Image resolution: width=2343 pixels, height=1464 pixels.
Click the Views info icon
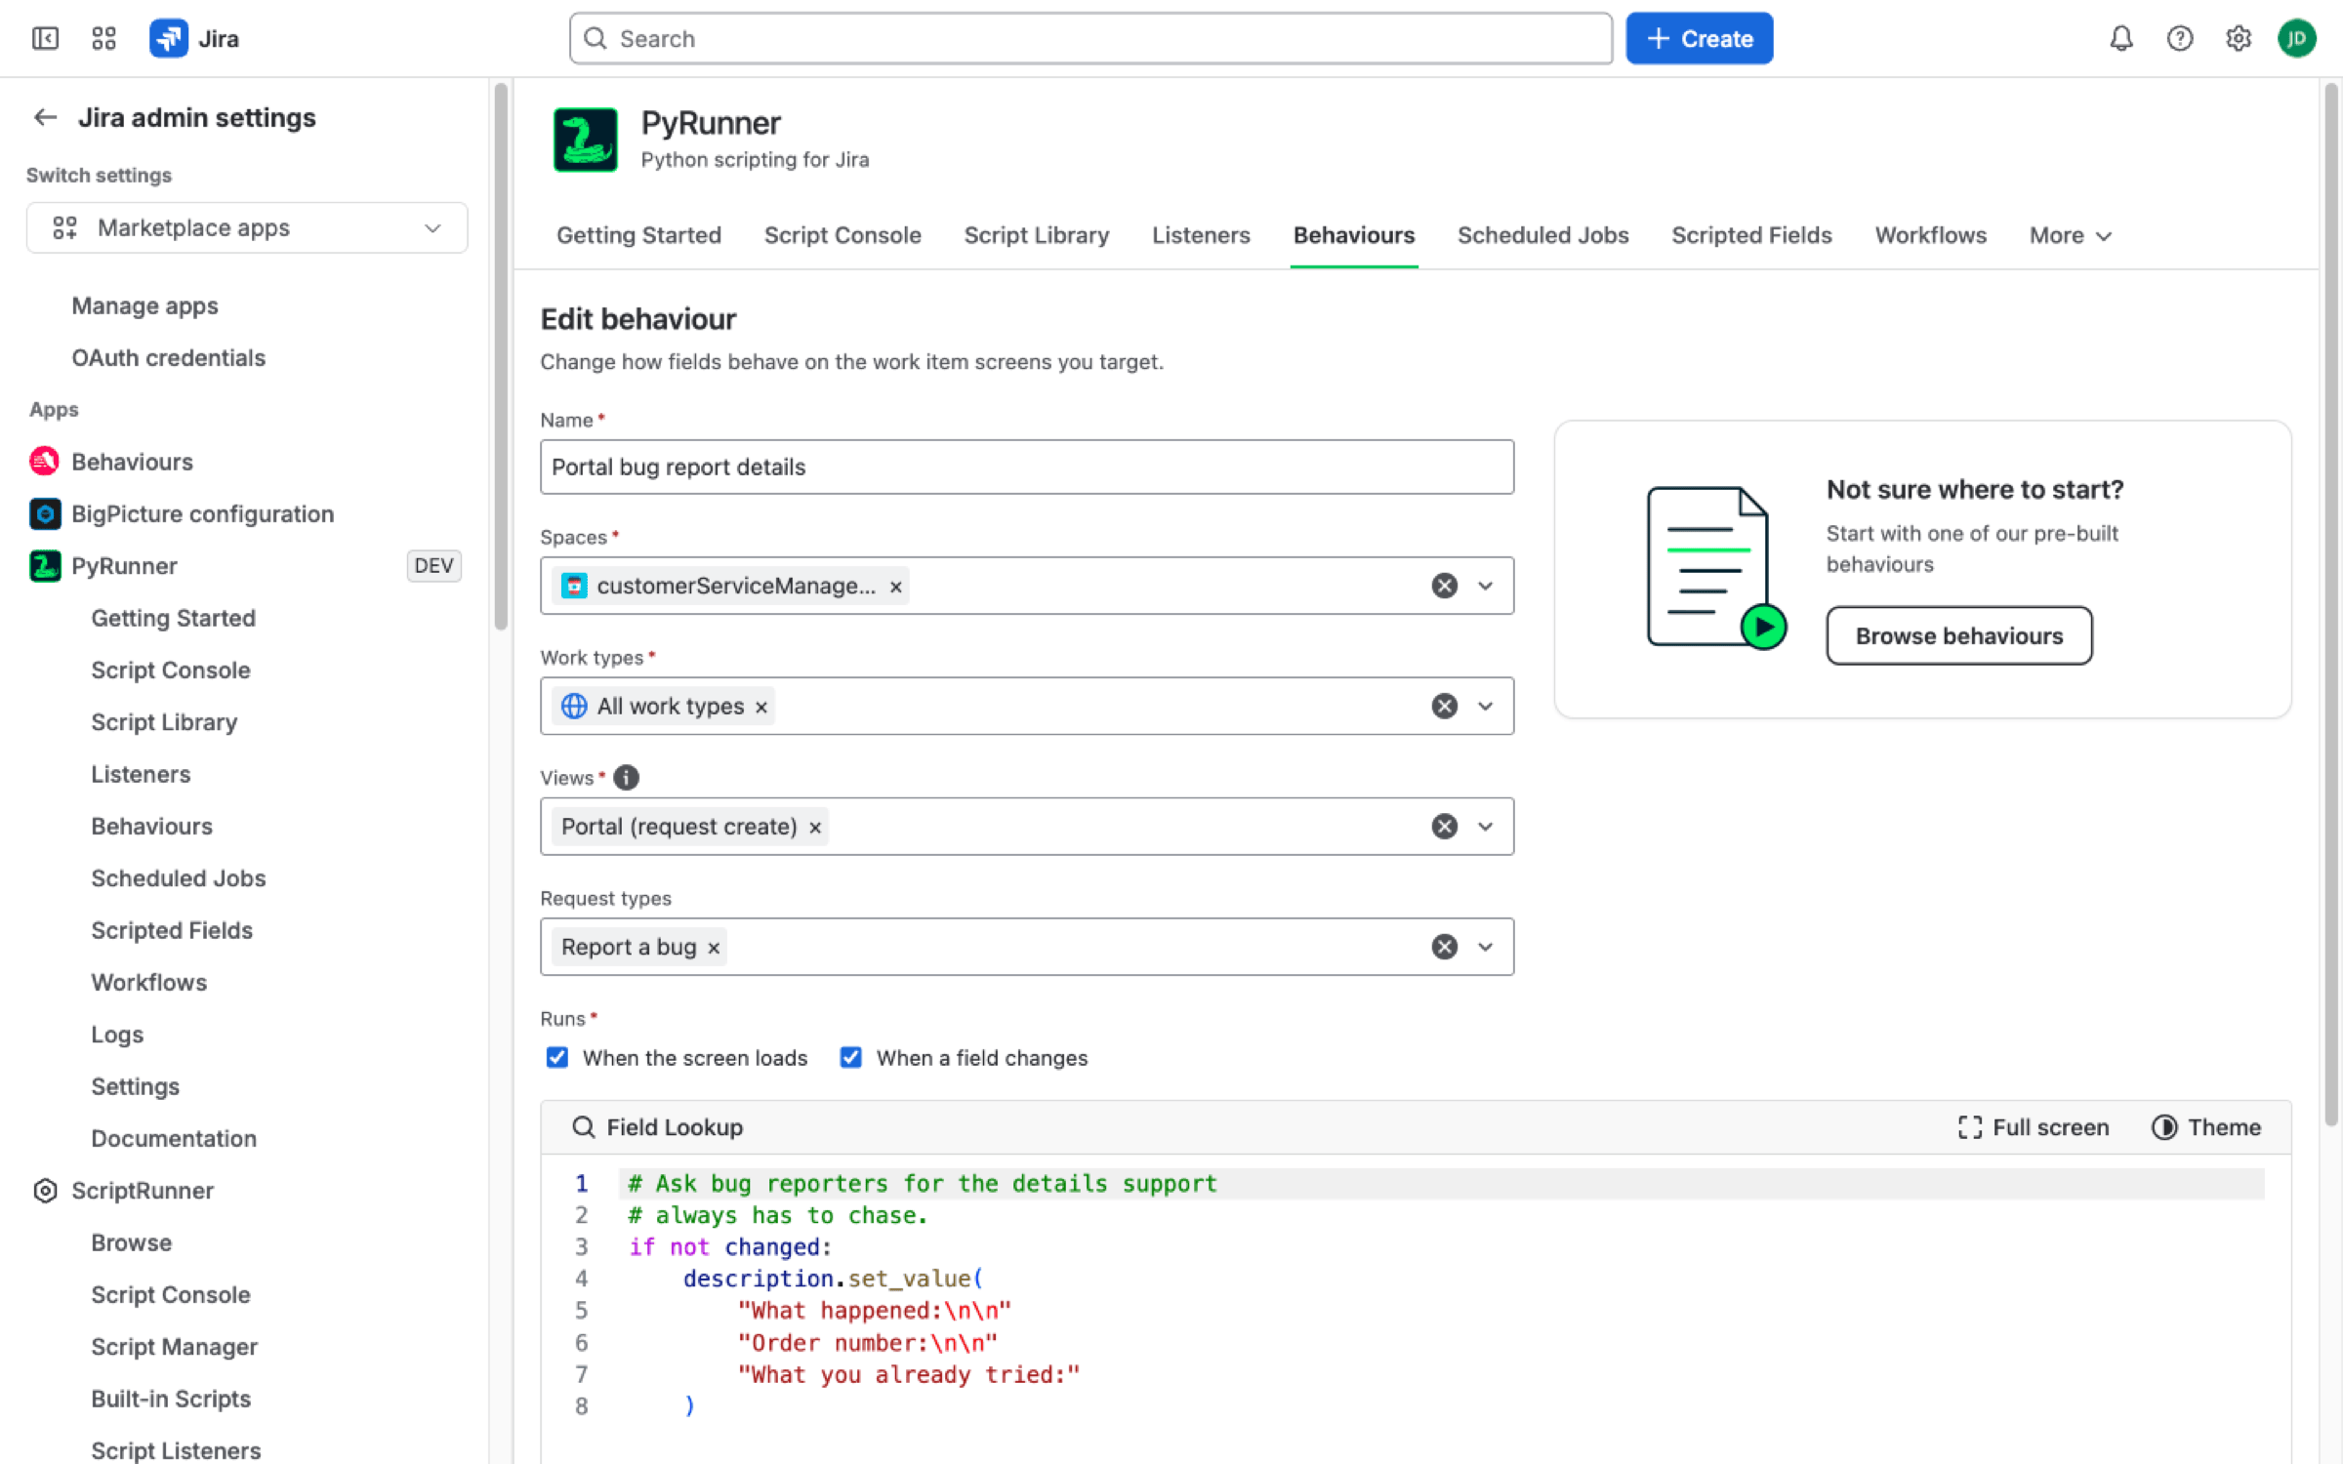pyautogui.click(x=626, y=777)
